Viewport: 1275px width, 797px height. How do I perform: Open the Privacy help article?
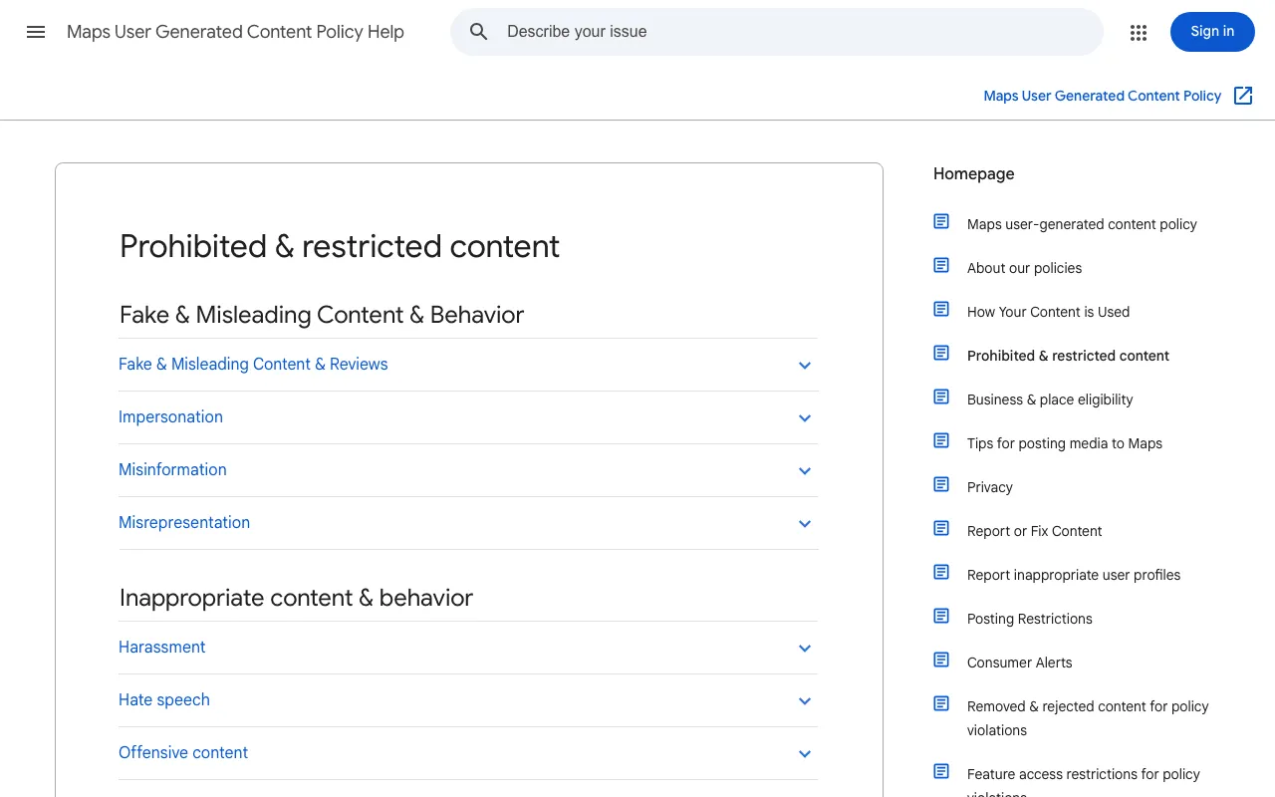tap(989, 487)
